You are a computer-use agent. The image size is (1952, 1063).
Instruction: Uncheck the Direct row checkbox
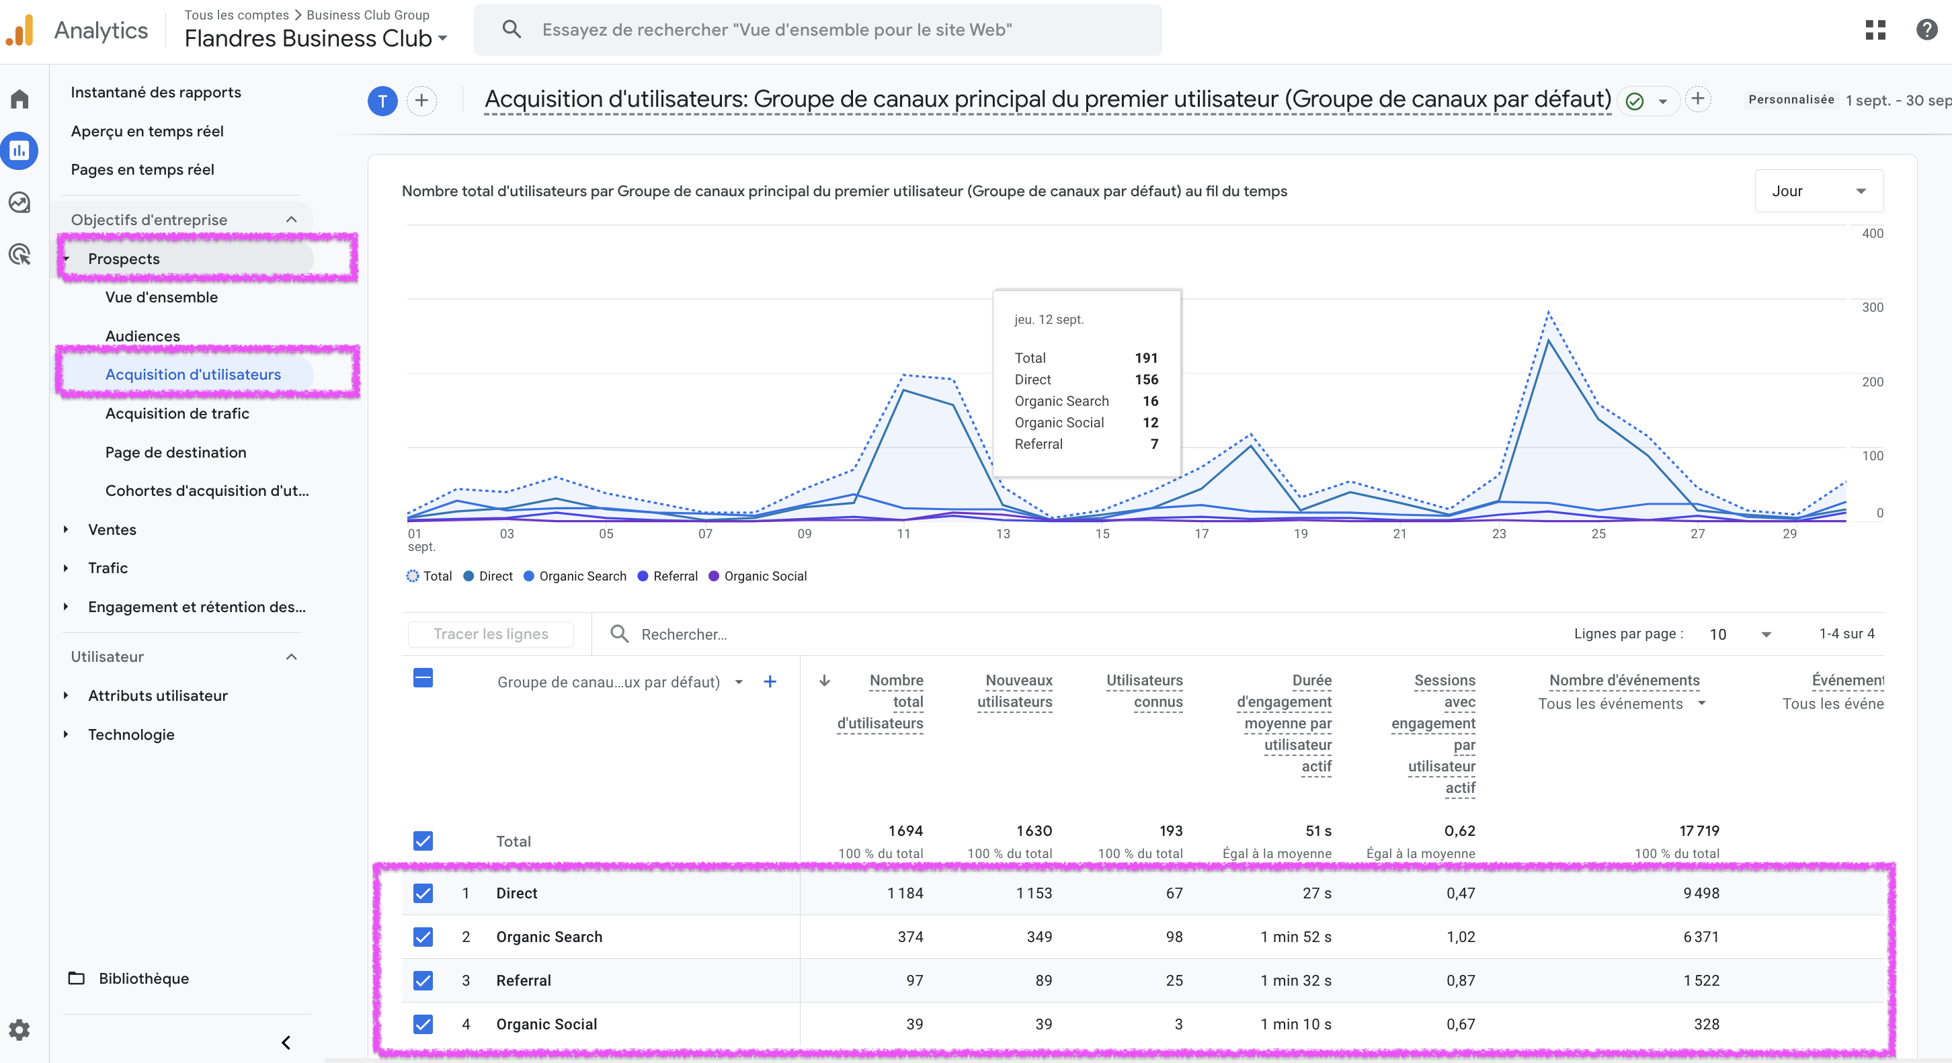click(423, 892)
